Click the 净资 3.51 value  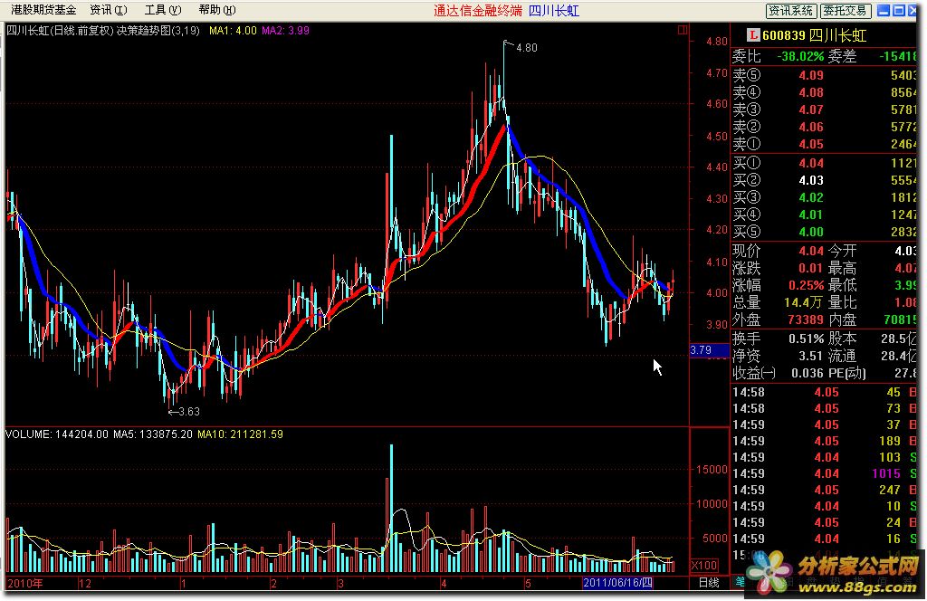pyautogui.click(x=810, y=357)
